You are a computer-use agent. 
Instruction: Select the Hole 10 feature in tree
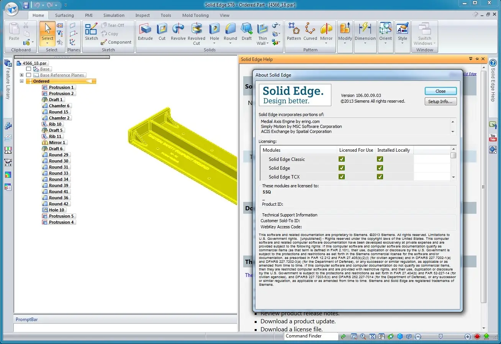54,210
